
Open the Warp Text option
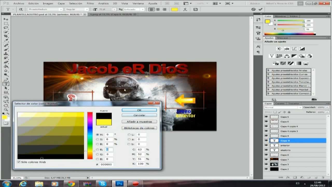click(185, 9)
